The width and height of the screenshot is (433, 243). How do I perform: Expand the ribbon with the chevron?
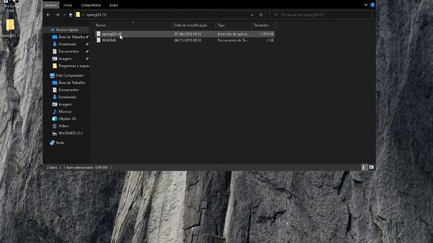[x=366, y=5]
